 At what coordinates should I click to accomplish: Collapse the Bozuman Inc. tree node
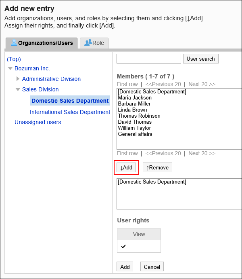pyautogui.click(x=10, y=68)
